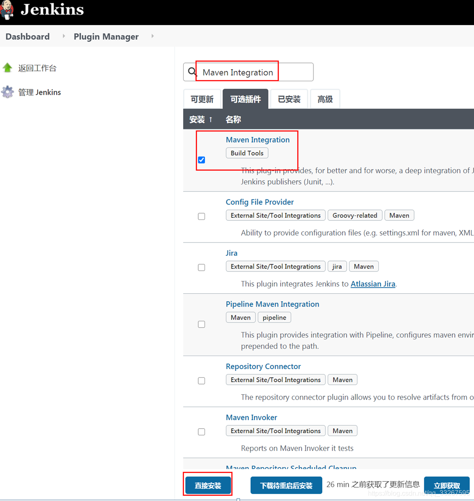
Task: Open the Maven Invoker link
Action: click(251, 417)
